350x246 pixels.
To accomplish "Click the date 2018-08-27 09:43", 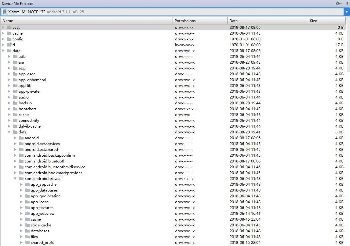I will tap(245, 62).
